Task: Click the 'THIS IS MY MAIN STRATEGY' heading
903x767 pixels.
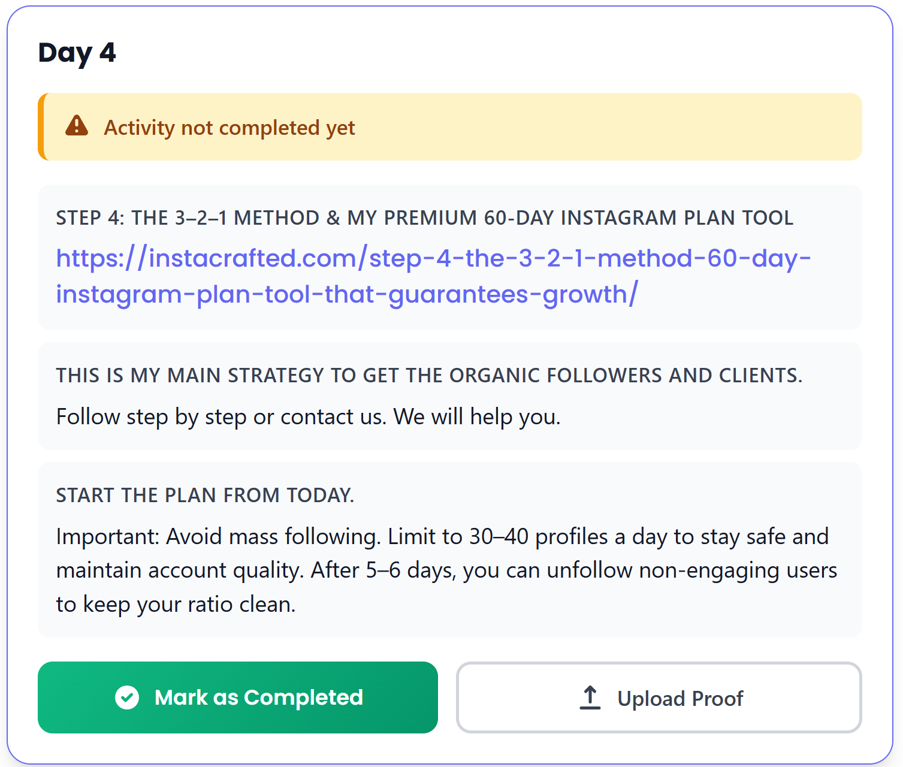Action: coord(429,376)
